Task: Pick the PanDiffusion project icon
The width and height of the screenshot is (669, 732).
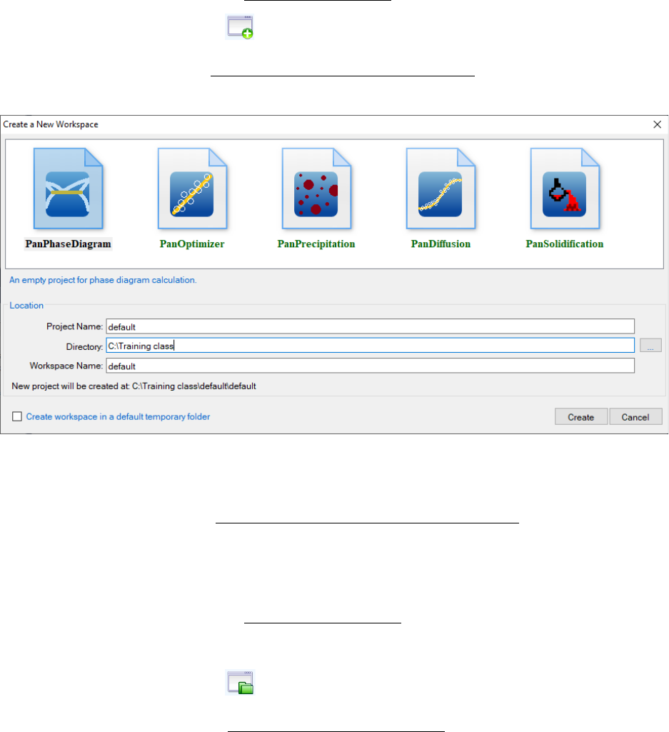Action: 441,189
